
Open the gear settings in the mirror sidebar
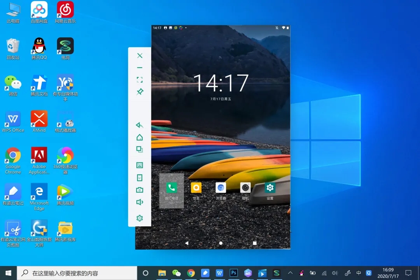[x=140, y=218]
